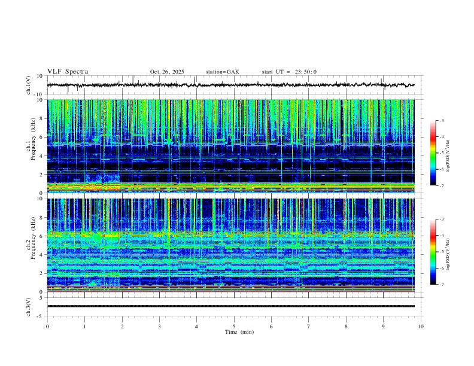Click time axis tick label "0"
Viewport: 474px width, 366px height.
47,327
